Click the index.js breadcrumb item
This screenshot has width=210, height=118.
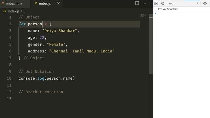pos(13,11)
